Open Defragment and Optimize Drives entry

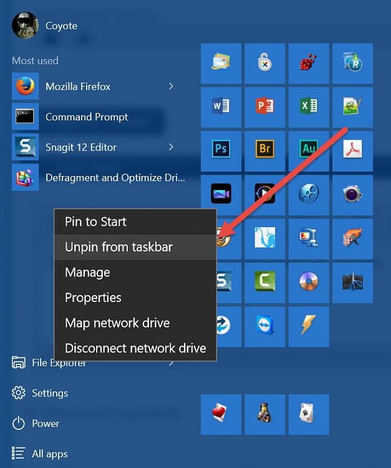click(x=99, y=177)
